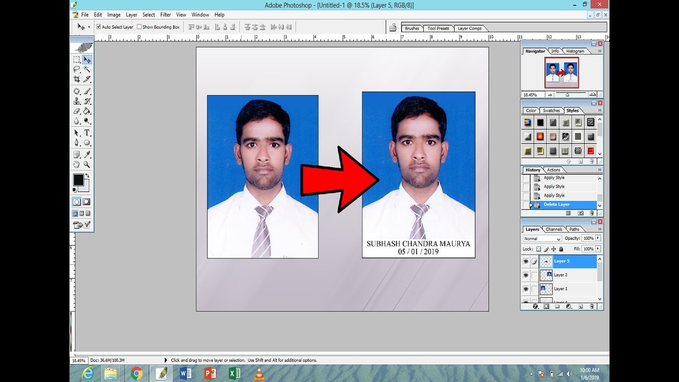This screenshot has width=679, height=382.
Task: Open the Move tool preset picker arrow
Action: pyautogui.click(x=89, y=27)
